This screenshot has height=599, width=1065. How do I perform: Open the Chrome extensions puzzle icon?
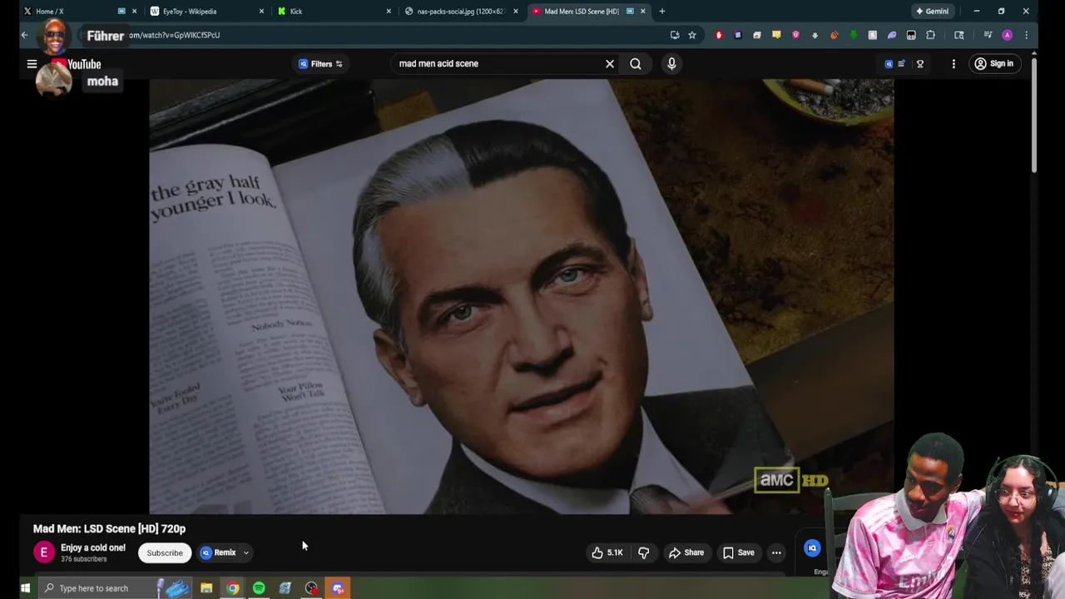[x=931, y=35]
